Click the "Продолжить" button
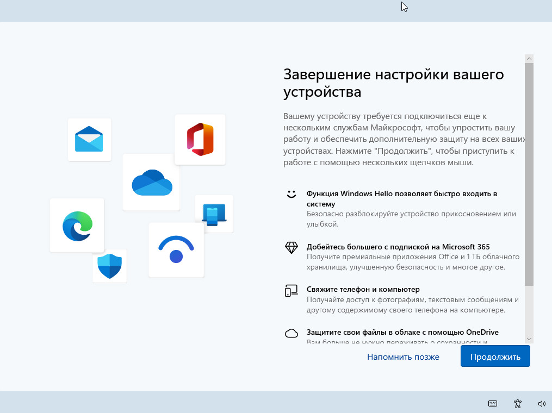Image resolution: width=552 pixels, height=413 pixels. pos(495,356)
